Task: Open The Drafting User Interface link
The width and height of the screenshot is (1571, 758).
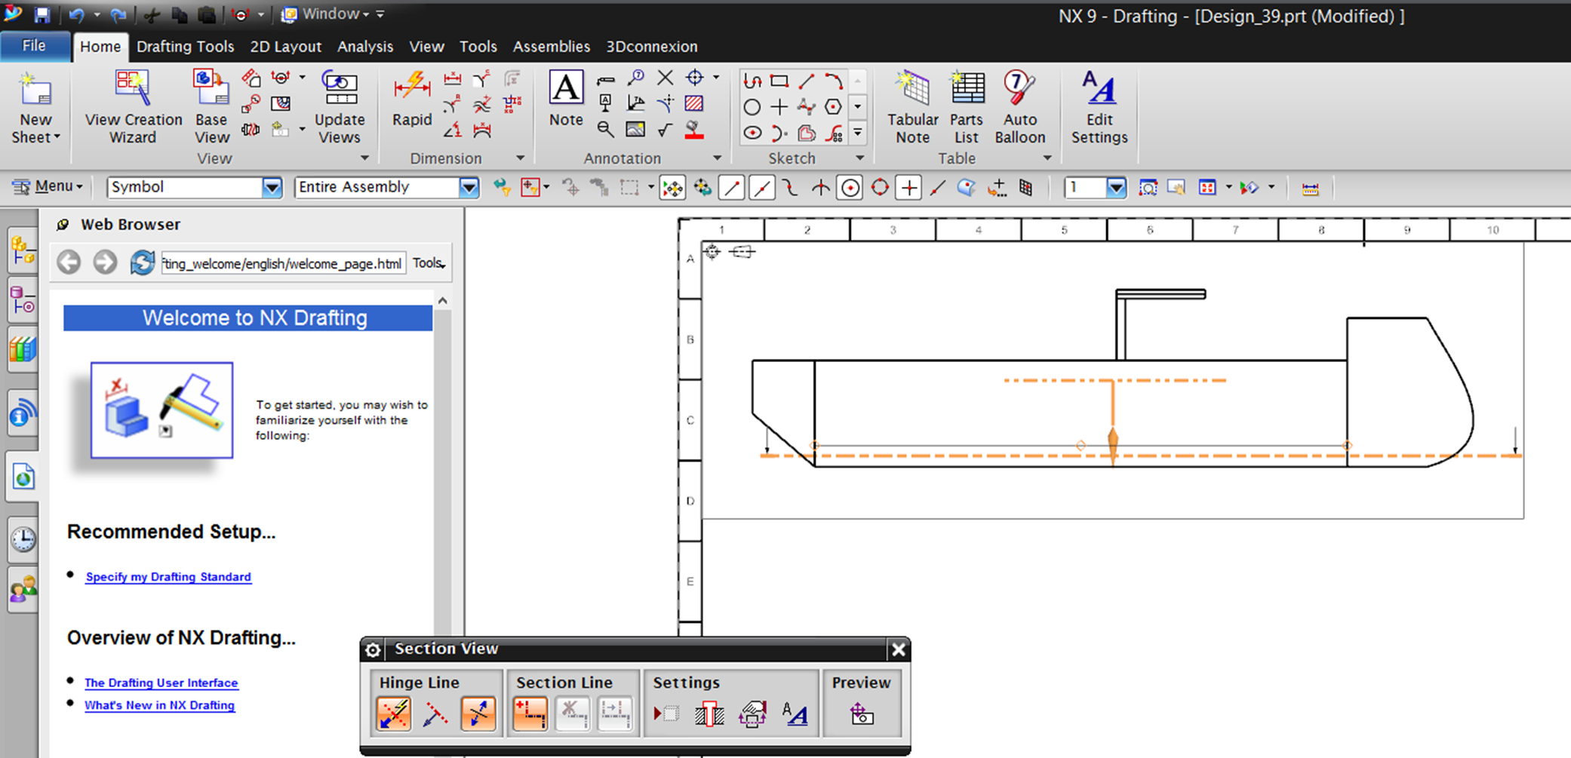Action: click(x=161, y=683)
